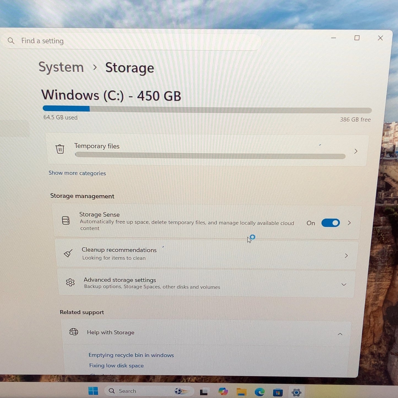Screen dimensions: 398x398
Task: Click the Help with Storage heading
Action: tap(111, 332)
